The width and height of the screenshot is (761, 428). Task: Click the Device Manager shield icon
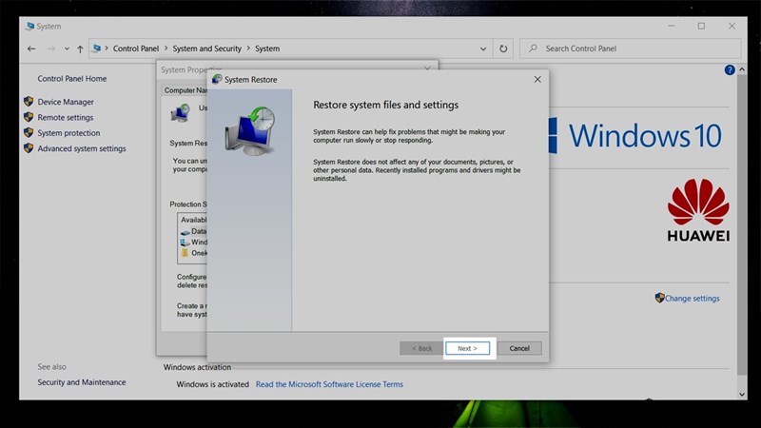coord(29,102)
